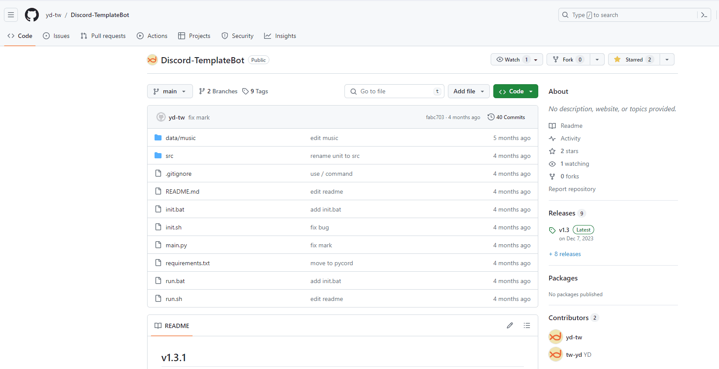Open the requirements.txt file
Viewport: 719px width, 369px height.
(x=188, y=263)
